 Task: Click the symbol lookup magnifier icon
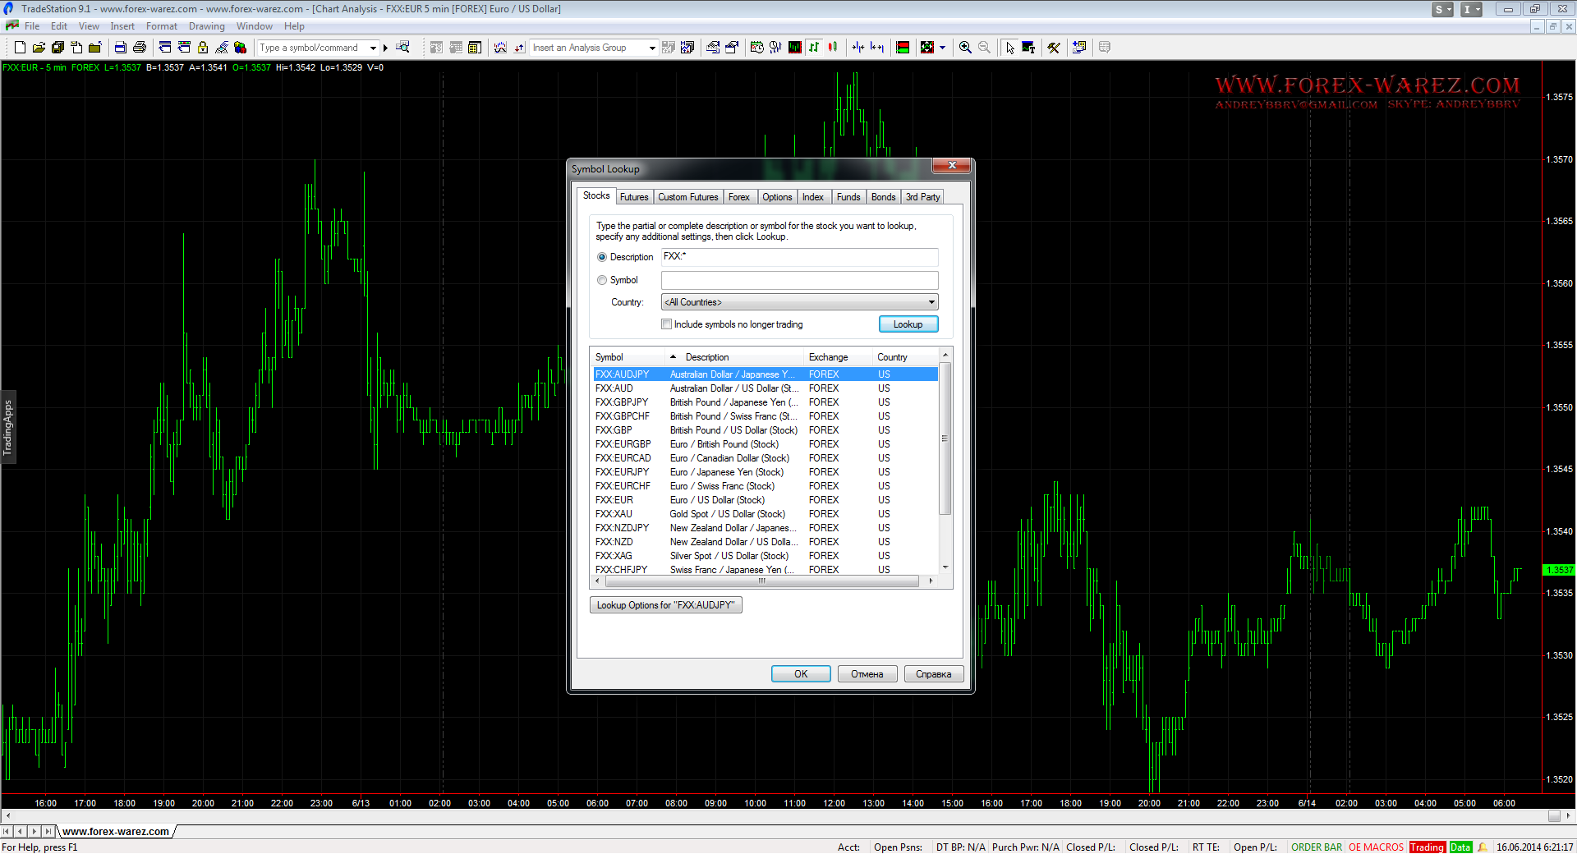pos(402,48)
